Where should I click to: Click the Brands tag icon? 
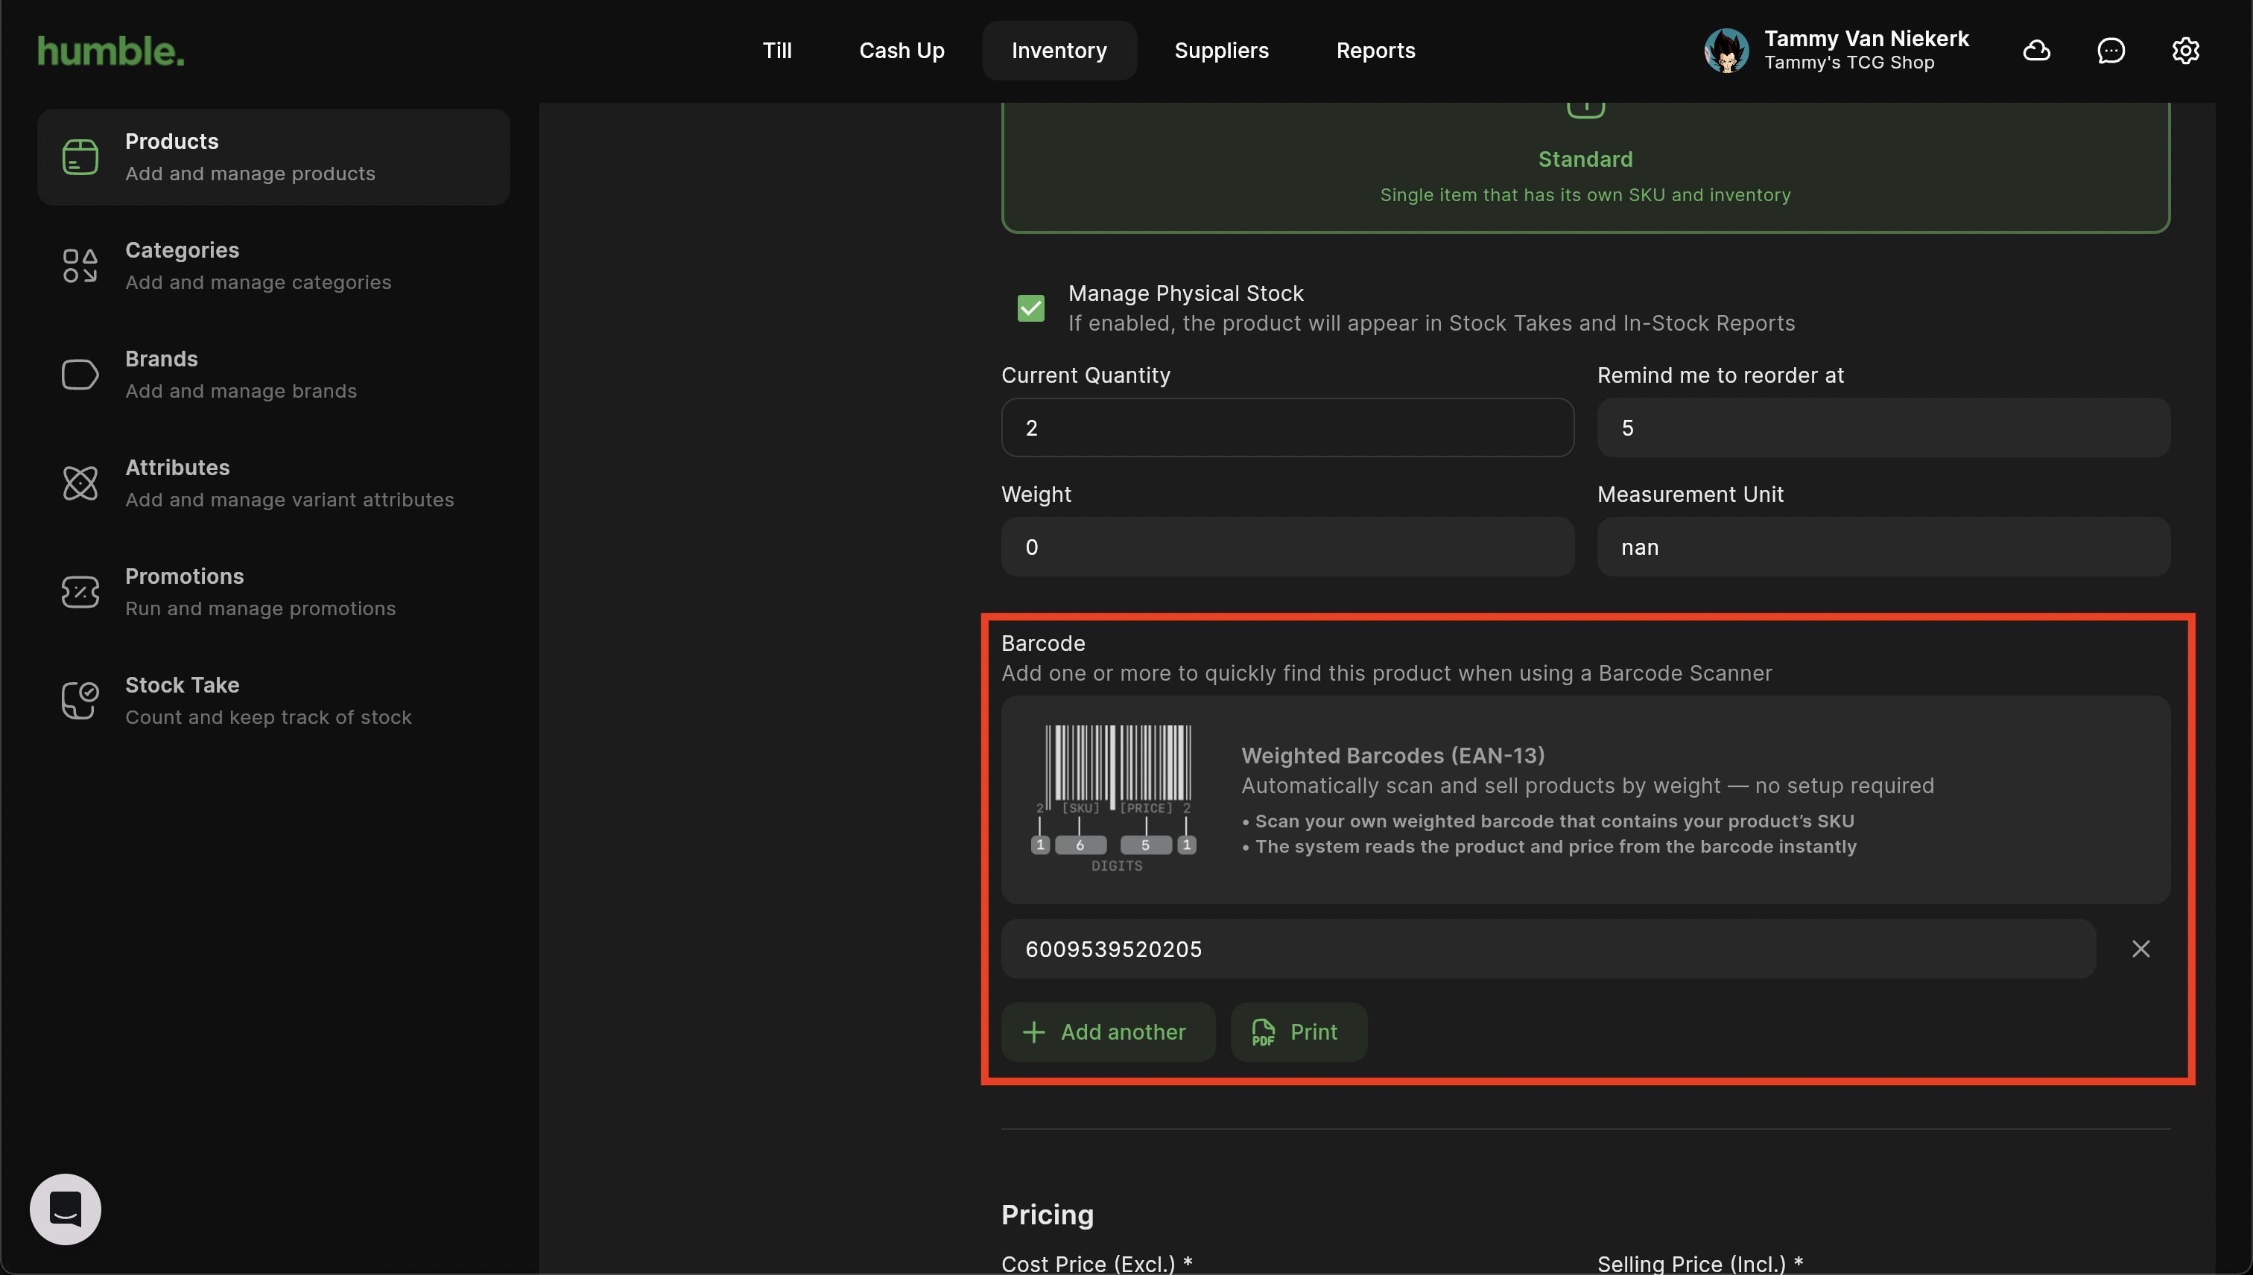pyautogui.click(x=80, y=375)
